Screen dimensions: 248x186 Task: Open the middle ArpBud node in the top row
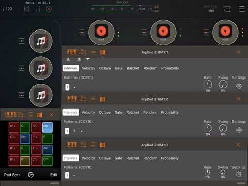point(163,32)
